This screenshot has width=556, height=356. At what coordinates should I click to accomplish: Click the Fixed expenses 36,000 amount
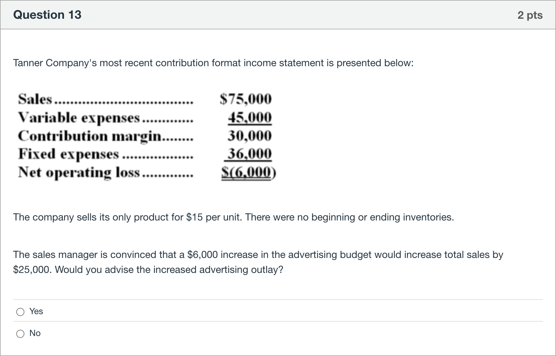[249, 154]
